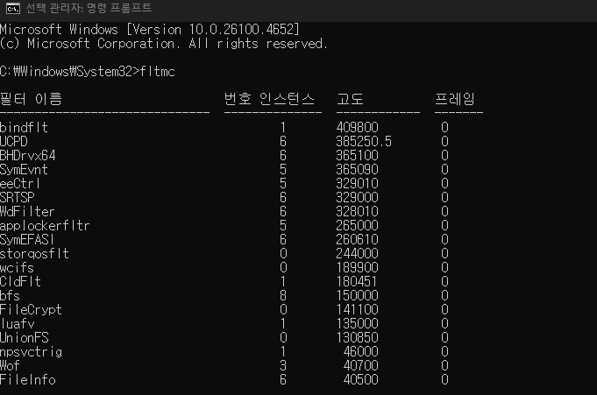Select the 'luafv' filter name
The image size is (597, 395).
(18, 323)
